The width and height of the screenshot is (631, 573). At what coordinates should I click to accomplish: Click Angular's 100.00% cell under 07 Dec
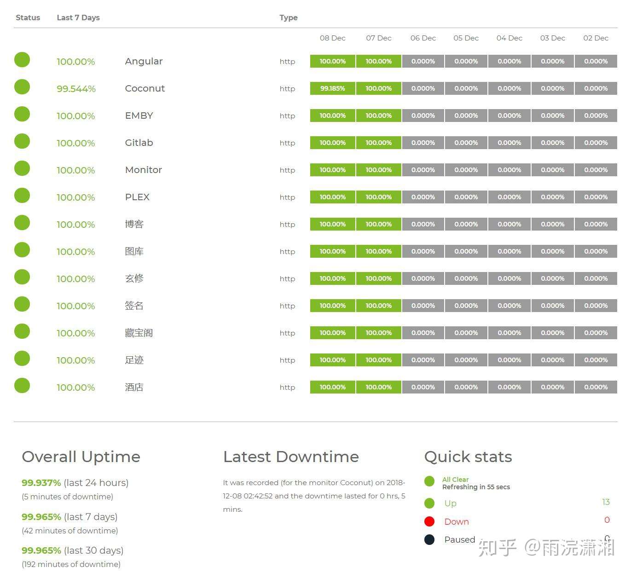coord(379,61)
